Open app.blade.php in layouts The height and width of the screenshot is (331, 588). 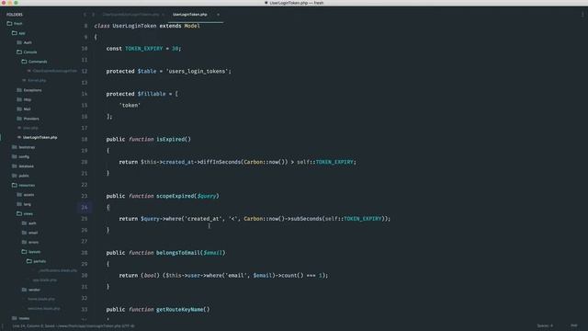point(45,280)
